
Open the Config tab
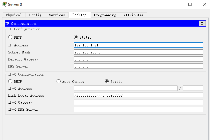click(35, 15)
